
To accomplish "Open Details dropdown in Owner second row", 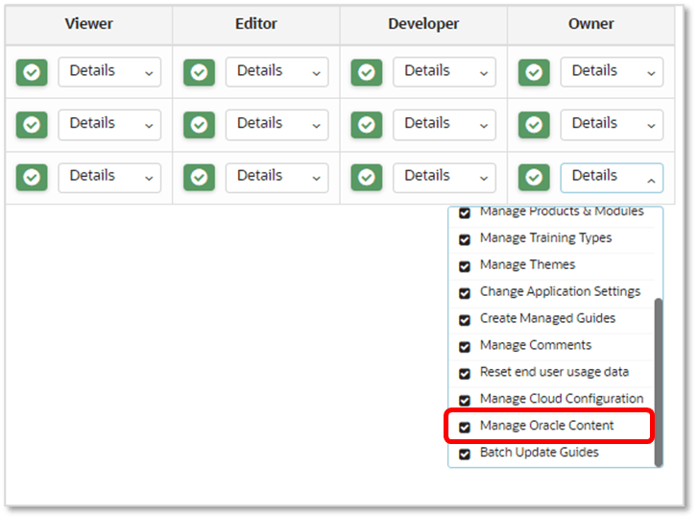I will pos(612,125).
